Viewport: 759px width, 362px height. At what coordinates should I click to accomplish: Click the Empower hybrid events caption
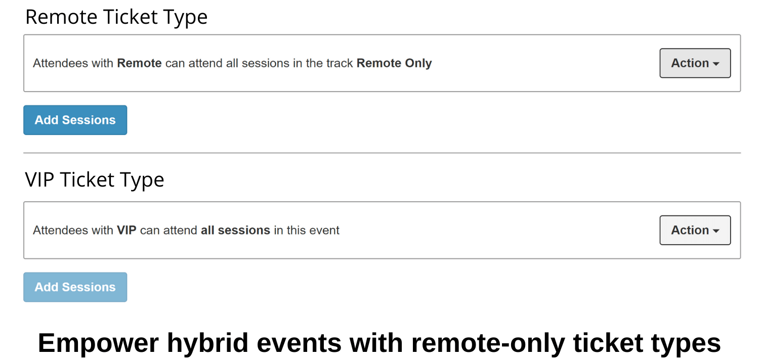coord(379,343)
